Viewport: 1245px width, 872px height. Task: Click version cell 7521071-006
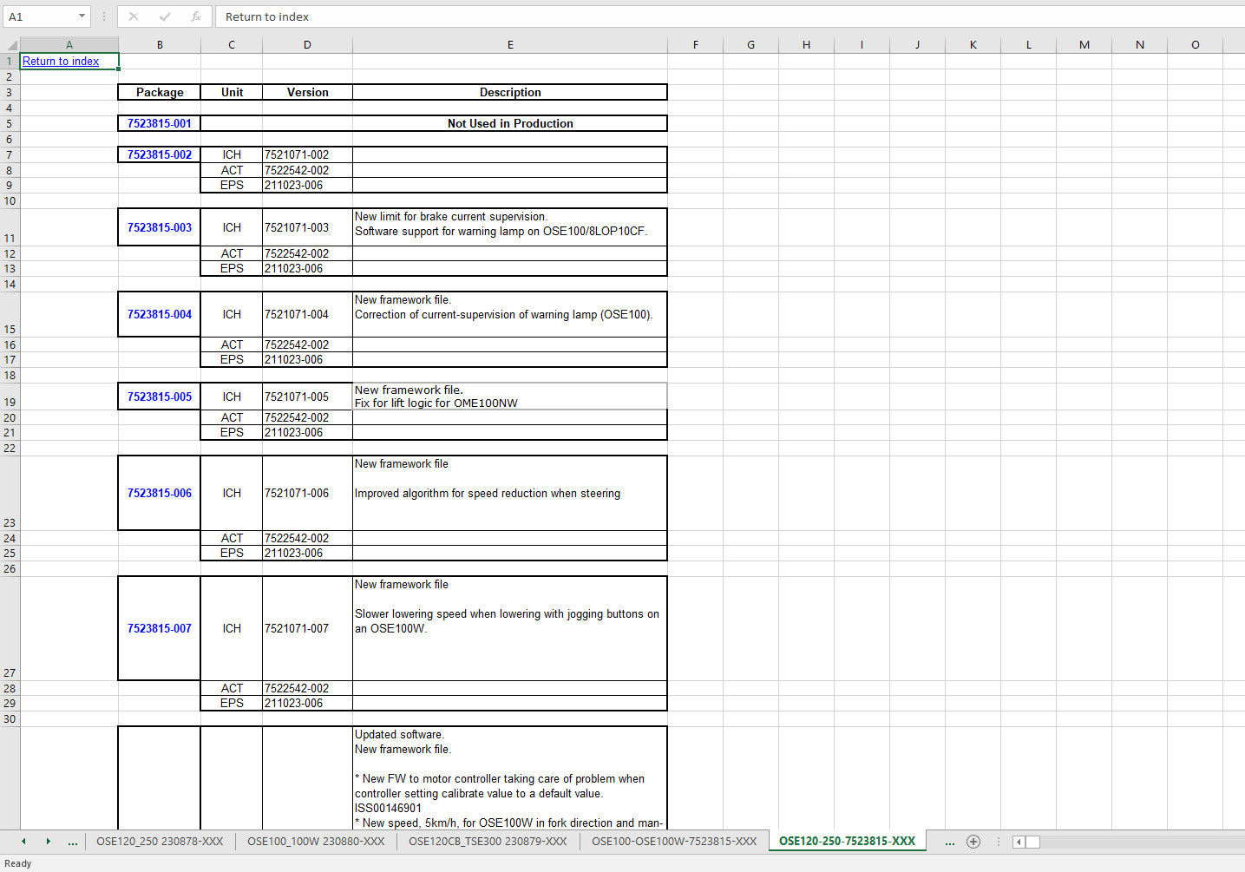[x=308, y=493]
